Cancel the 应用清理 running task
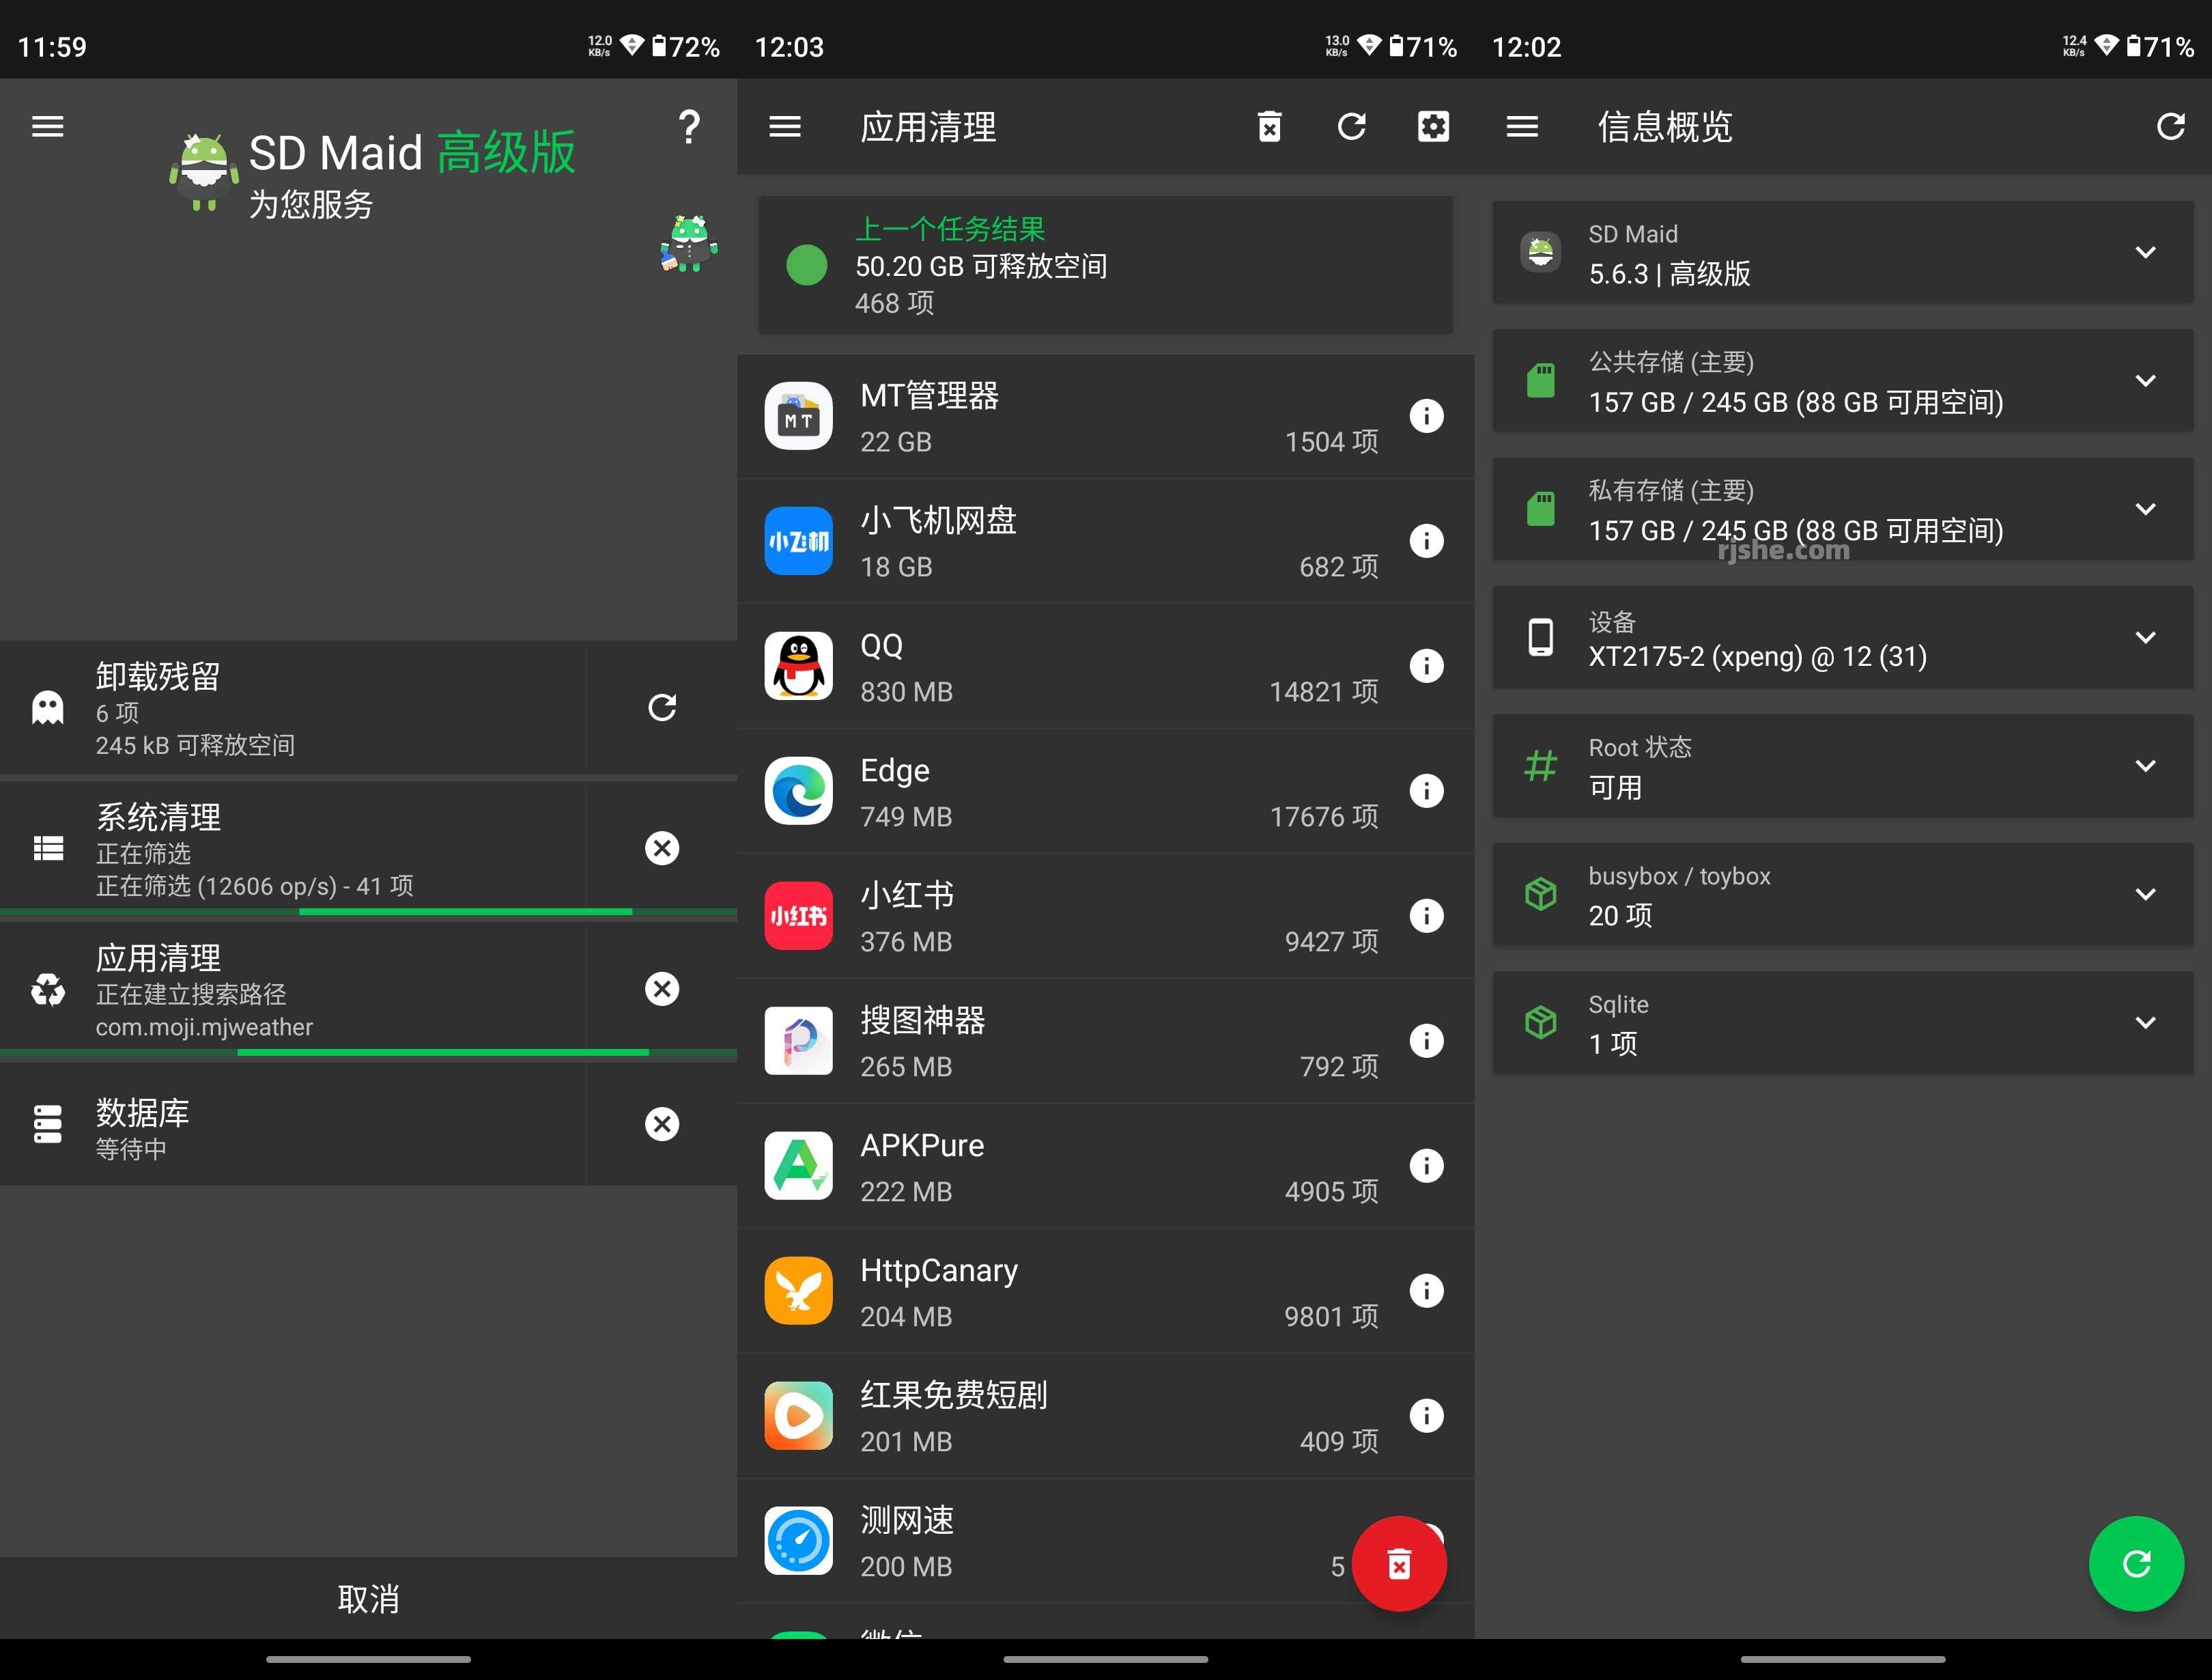The width and height of the screenshot is (2212, 1680). 662,989
